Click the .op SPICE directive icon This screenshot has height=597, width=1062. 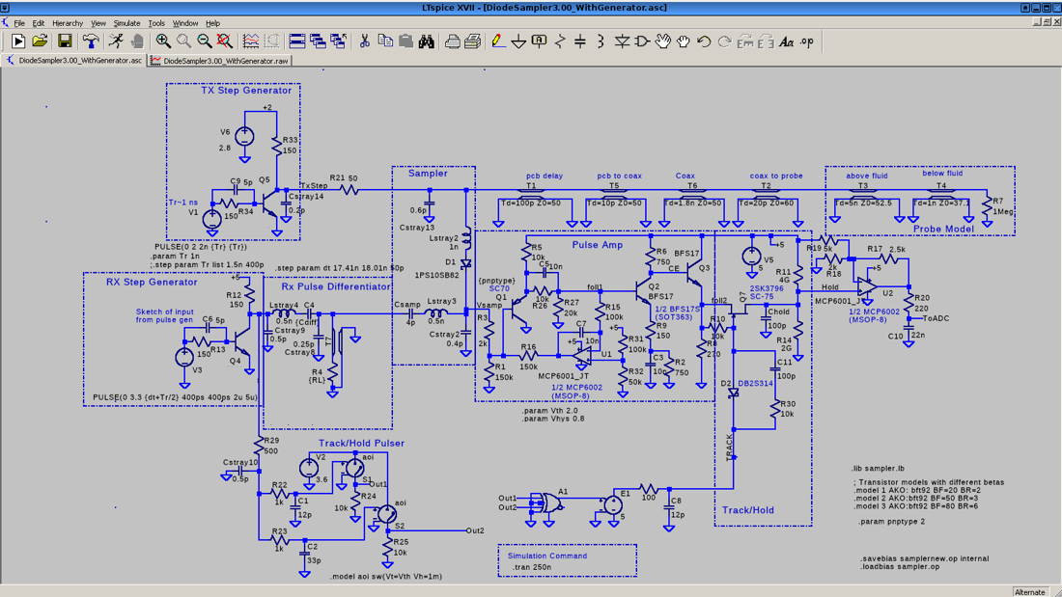[807, 41]
